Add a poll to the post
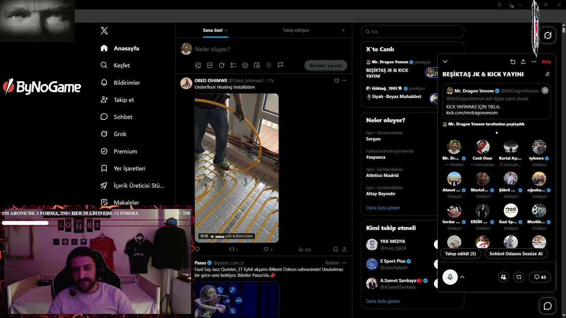The width and height of the screenshot is (566, 318). pyautogui.click(x=233, y=65)
